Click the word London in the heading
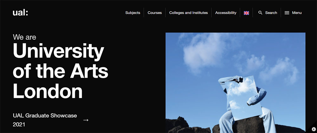Image resolution: width=317 pixels, height=133 pixels. pos(48,91)
